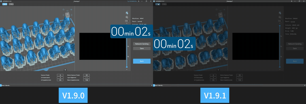Screen dimensions: 306x104
Task: Click the view cube in V1.9.0 viewport
Action: (x=67, y=15)
